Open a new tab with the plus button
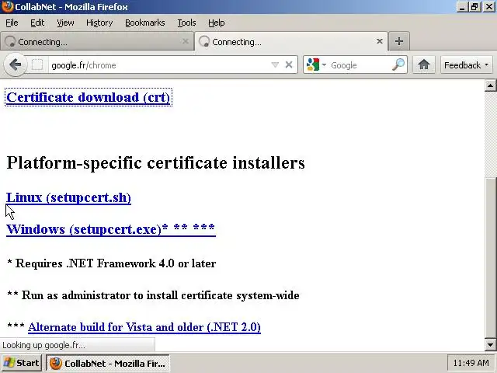This screenshot has height=373, width=497. (398, 41)
